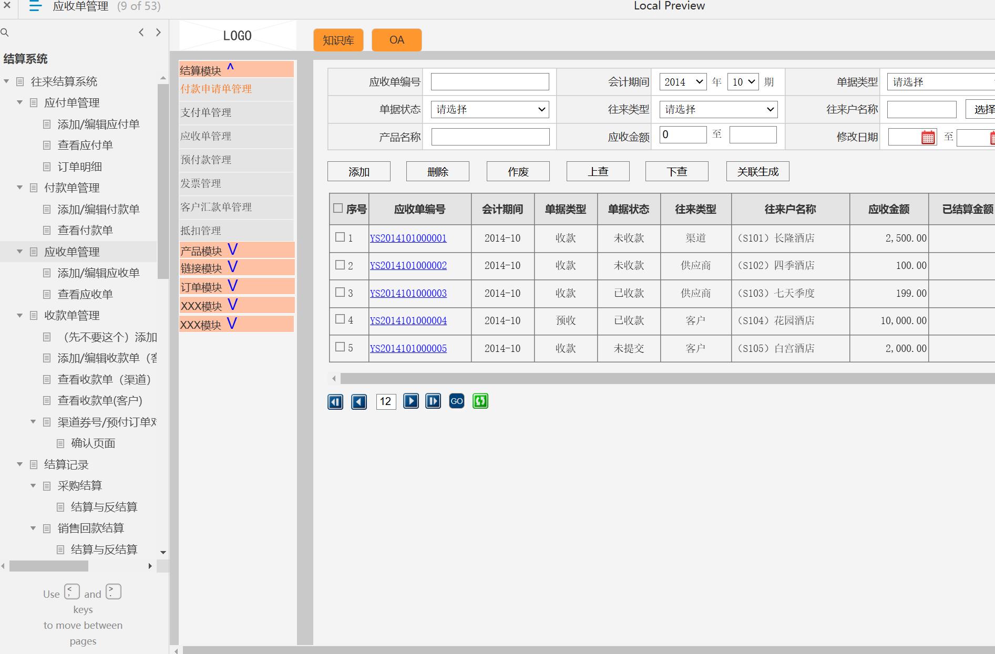Image resolution: width=995 pixels, height=654 pixels.
Task: Click sidebar horizontal scroll right arrow
Action: (150, 566)
